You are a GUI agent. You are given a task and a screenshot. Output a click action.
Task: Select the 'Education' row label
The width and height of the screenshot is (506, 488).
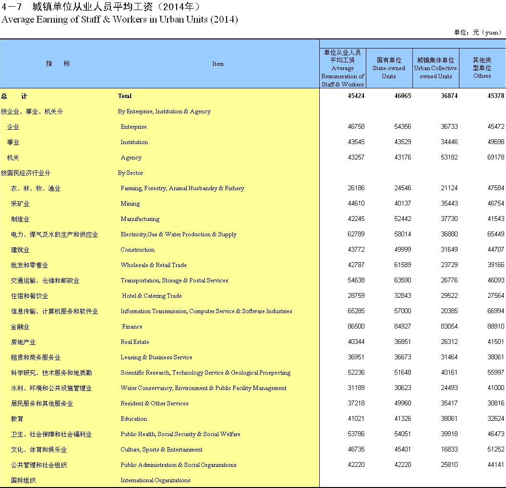pos(133,419)
